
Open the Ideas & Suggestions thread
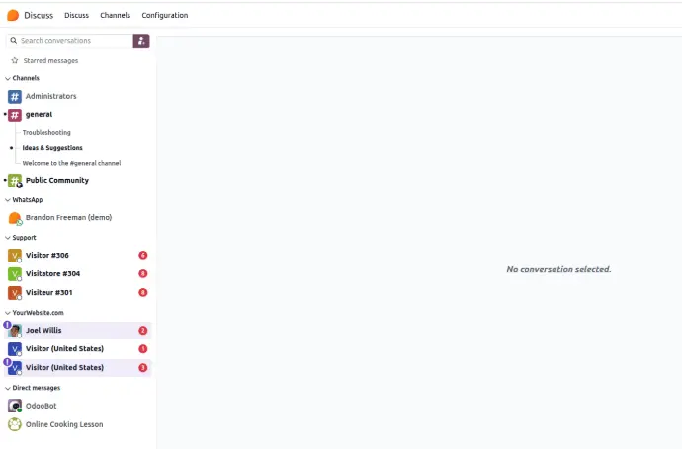[52, 148]
